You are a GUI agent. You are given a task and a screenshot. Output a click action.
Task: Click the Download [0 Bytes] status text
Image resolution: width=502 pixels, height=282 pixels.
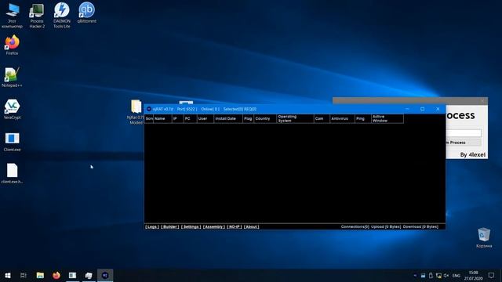[x=420, y=226]
